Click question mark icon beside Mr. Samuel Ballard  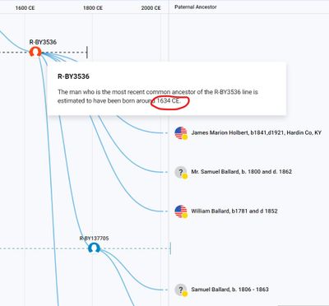[x=181, y=172]
